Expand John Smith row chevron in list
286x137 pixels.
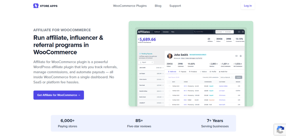[x=163, y=67]
